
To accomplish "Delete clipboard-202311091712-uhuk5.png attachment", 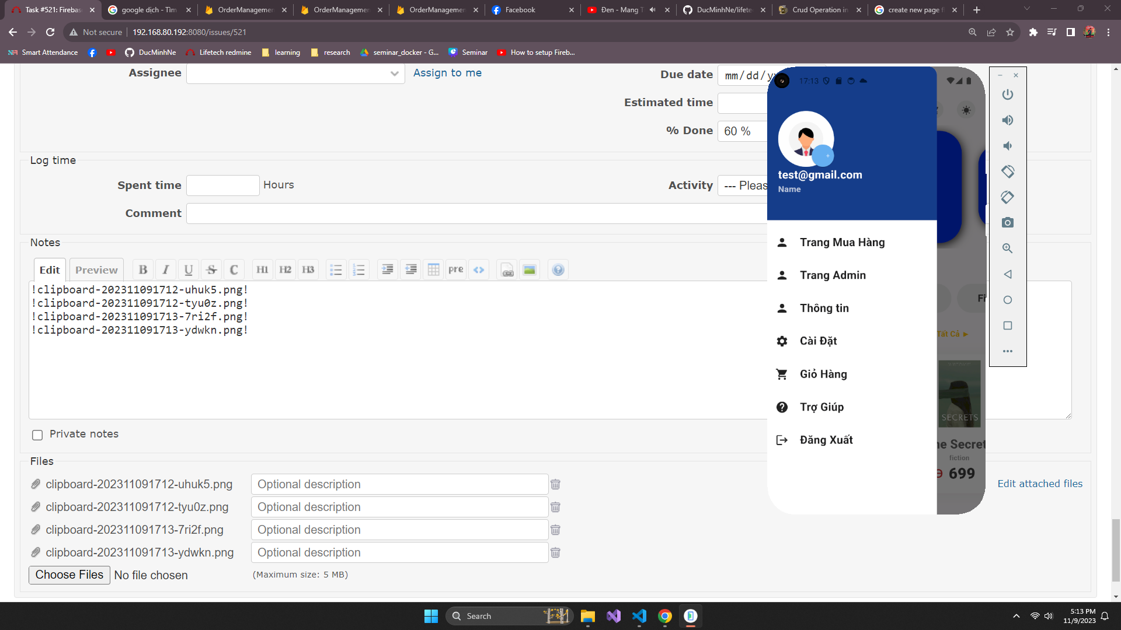I will [555, 484].
